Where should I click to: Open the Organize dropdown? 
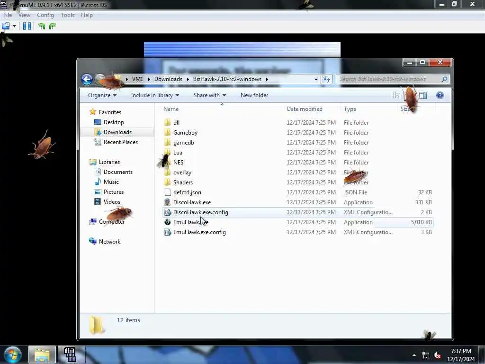102,95
